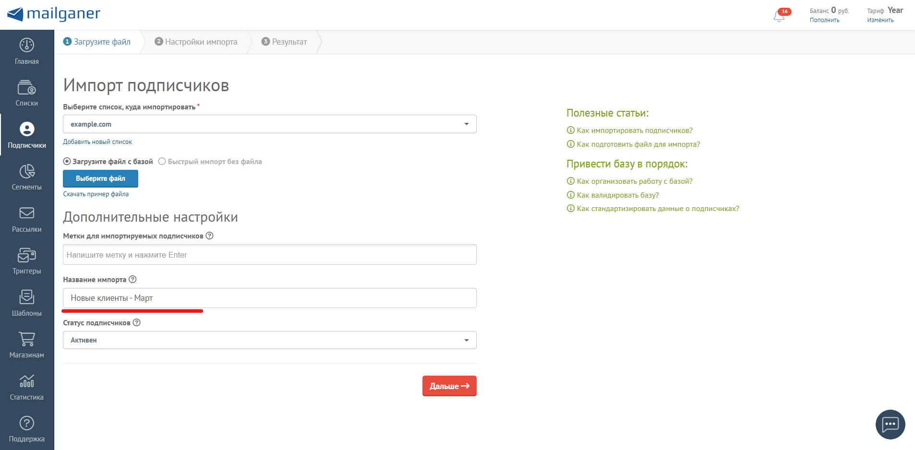The image size is (915, 450).
Task: Open the Статистика chart icon
Action: pyautogui.click(x=27, y=381)
